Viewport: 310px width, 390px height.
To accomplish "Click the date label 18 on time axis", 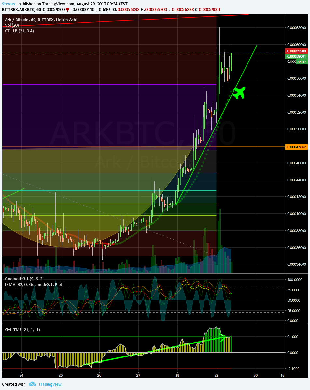I will 282,375.
